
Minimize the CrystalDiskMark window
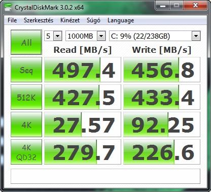pos(163,6)
